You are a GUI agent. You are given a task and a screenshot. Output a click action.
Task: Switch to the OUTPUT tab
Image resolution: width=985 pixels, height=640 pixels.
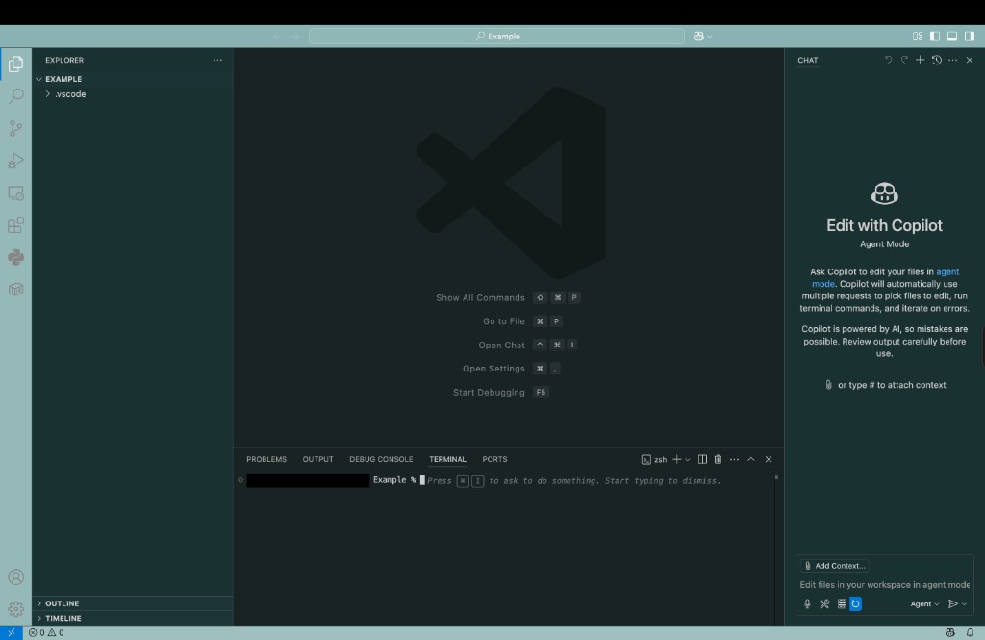point(317,460)
